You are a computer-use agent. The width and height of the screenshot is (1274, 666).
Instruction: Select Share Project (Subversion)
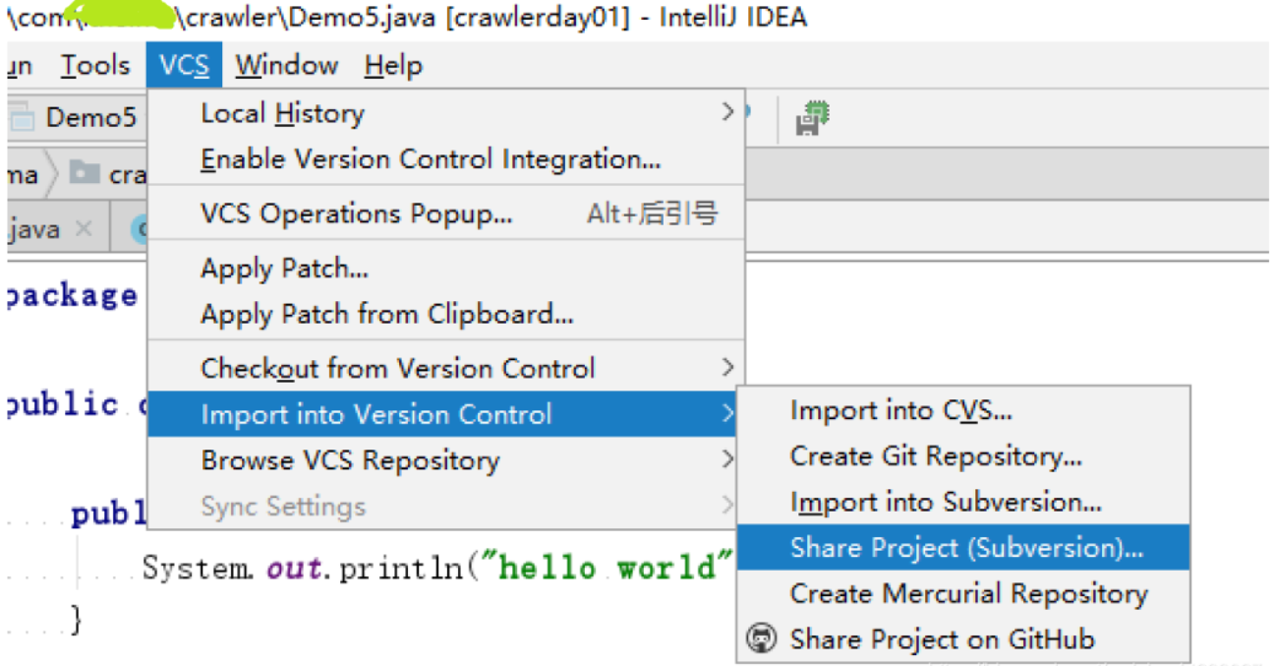[965, 548]
